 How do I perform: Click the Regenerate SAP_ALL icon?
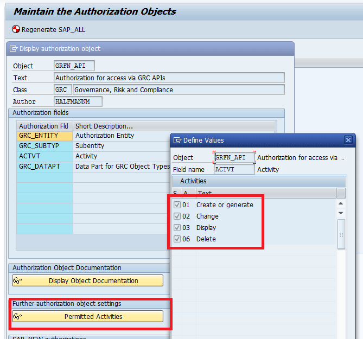click(x=16, y=29)
